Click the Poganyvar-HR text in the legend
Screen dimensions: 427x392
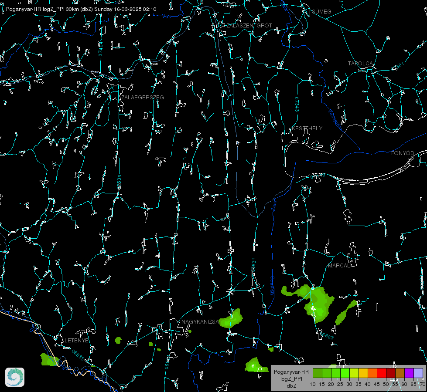point(291,372)
